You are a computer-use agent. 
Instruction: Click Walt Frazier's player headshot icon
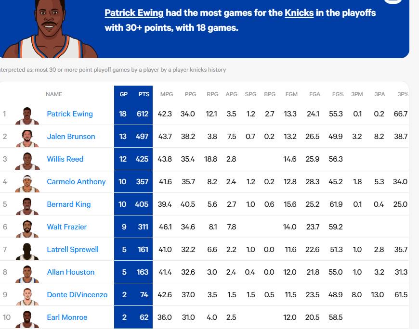pyautogui.click(x=27, y=229)
